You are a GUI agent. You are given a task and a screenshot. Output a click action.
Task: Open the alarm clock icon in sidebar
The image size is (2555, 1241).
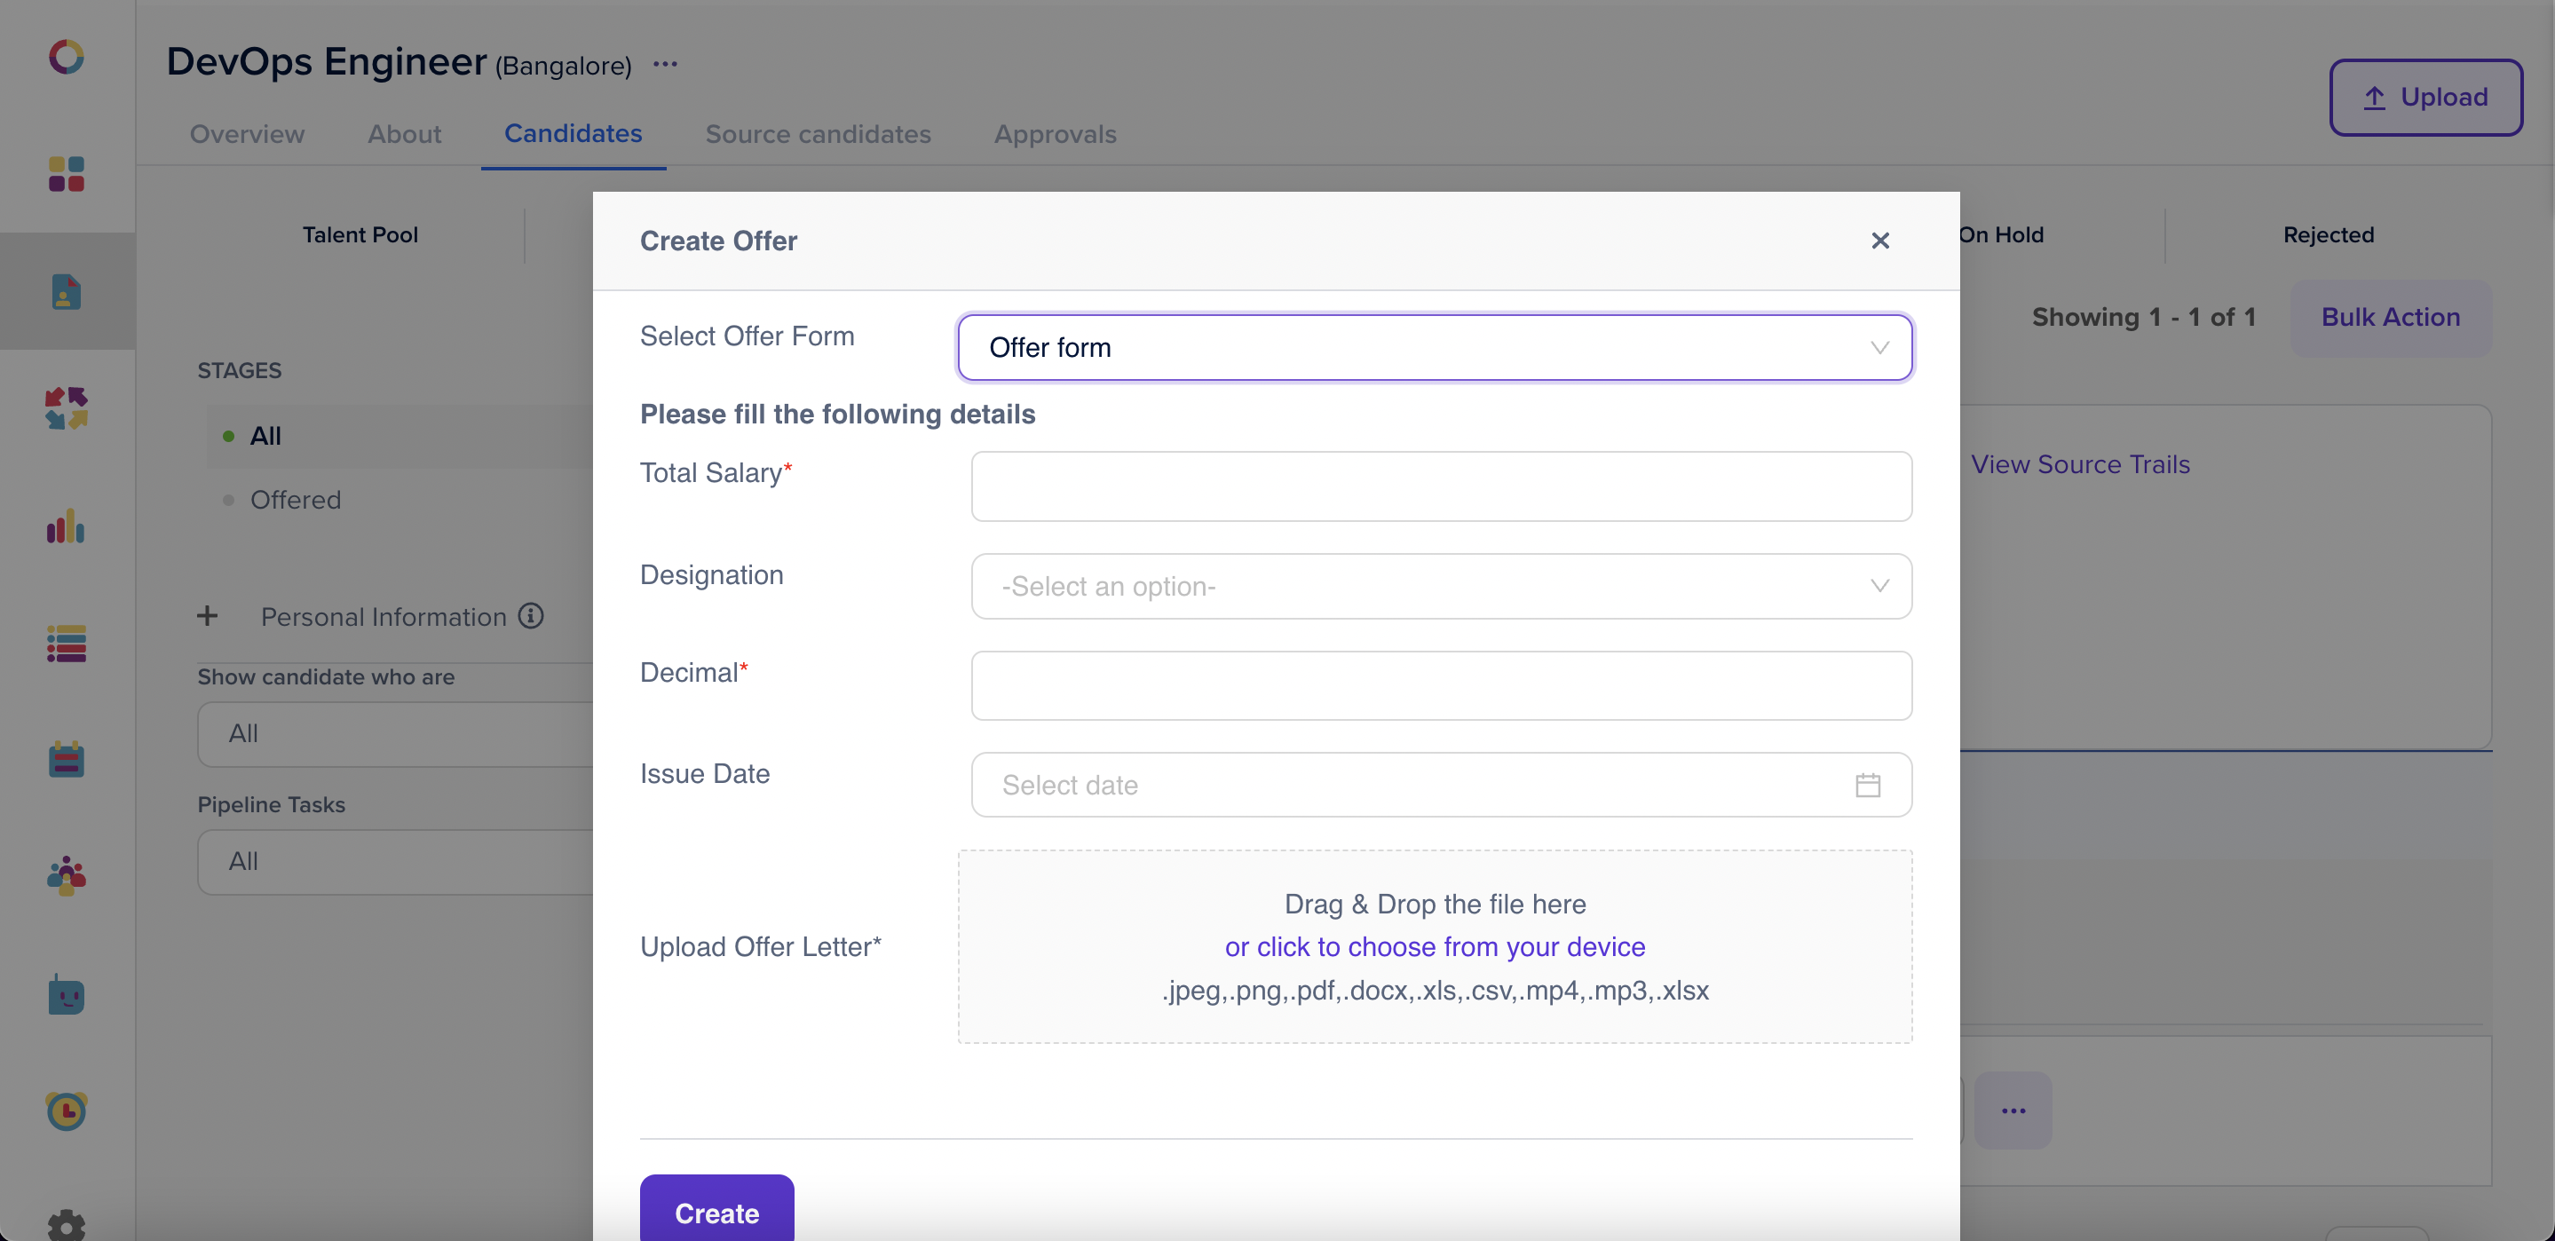coord(67,1111)
